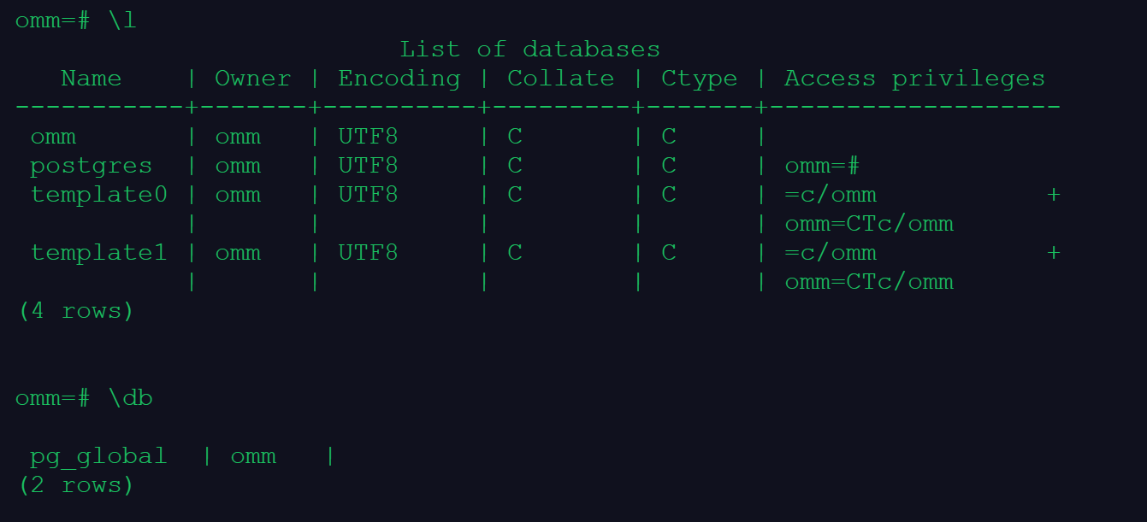Viewport: 1147px width, 522px height.
Task: Click the "(2 rows)" summary text
Action: (75, 485)
